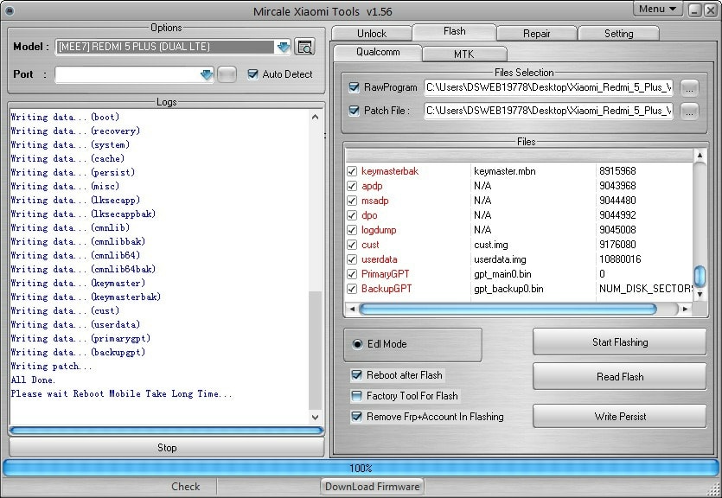The width and height of the screenshot is (722, 498).
Task: Click 'Writing data... (boot)' log line
Action: click(x=65, y=117)
